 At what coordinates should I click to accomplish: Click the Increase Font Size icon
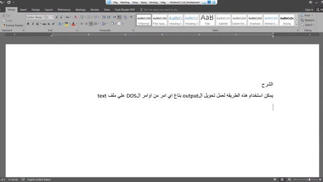pos(57,17)
